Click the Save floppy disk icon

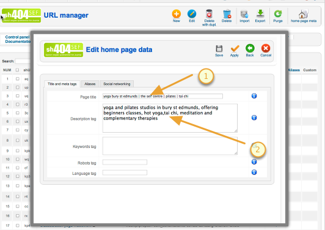(x=219, y=48)
